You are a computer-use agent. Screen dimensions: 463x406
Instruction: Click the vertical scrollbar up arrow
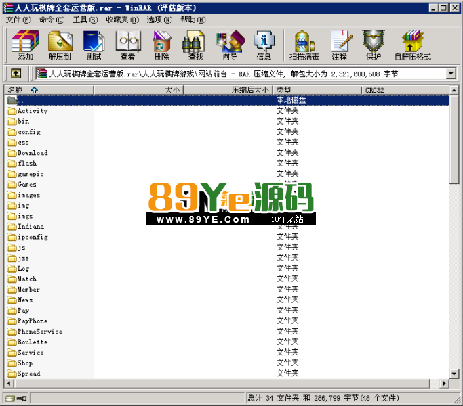coord(454,89)
